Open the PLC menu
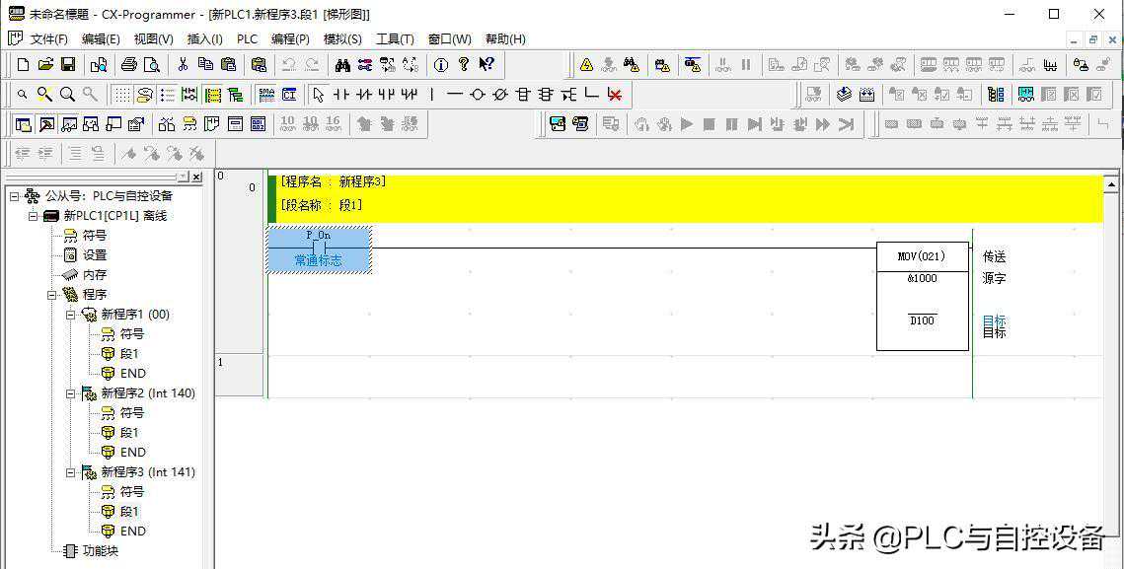 (x=247, y=39)
